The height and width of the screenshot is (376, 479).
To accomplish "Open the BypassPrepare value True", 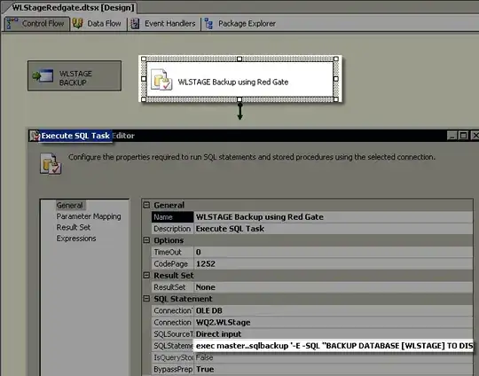I will point(334,369).
